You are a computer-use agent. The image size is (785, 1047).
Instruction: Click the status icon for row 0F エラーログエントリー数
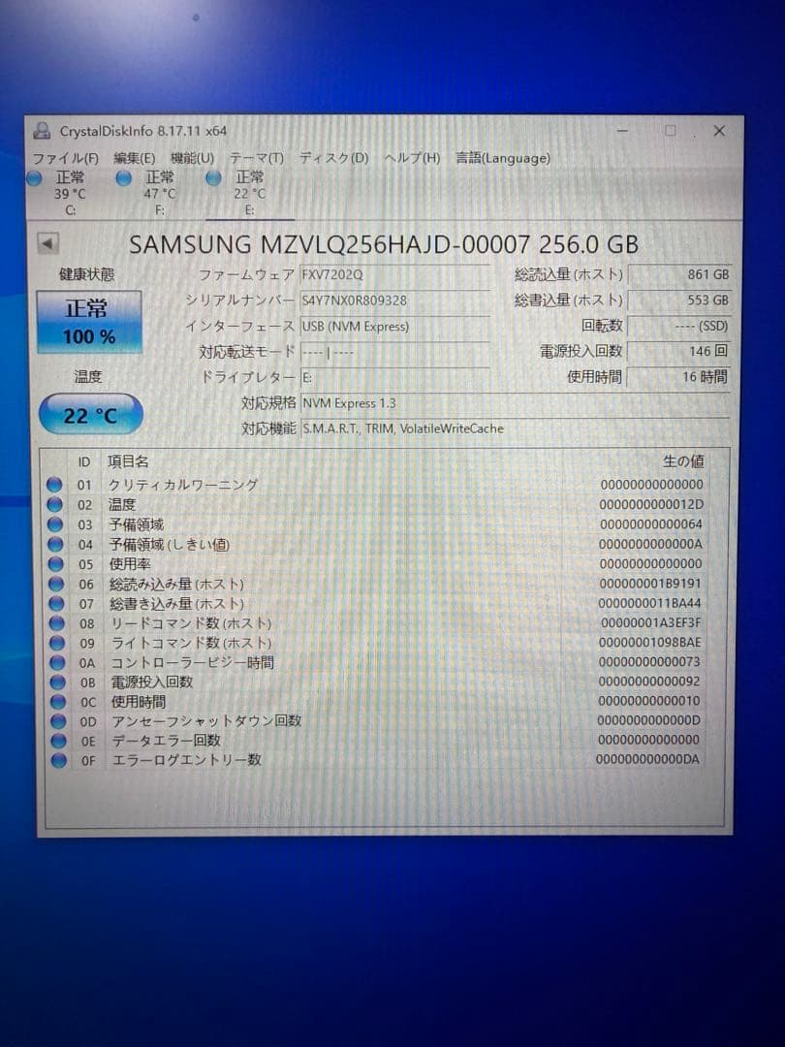pos(59,761)
